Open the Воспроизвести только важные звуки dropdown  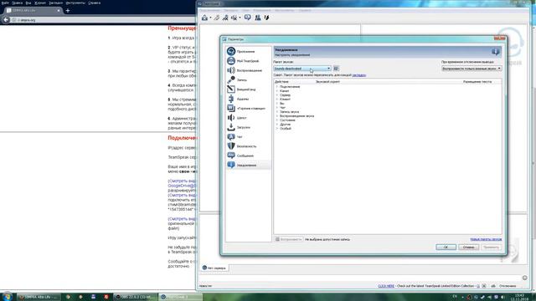[x=472, y=69]
